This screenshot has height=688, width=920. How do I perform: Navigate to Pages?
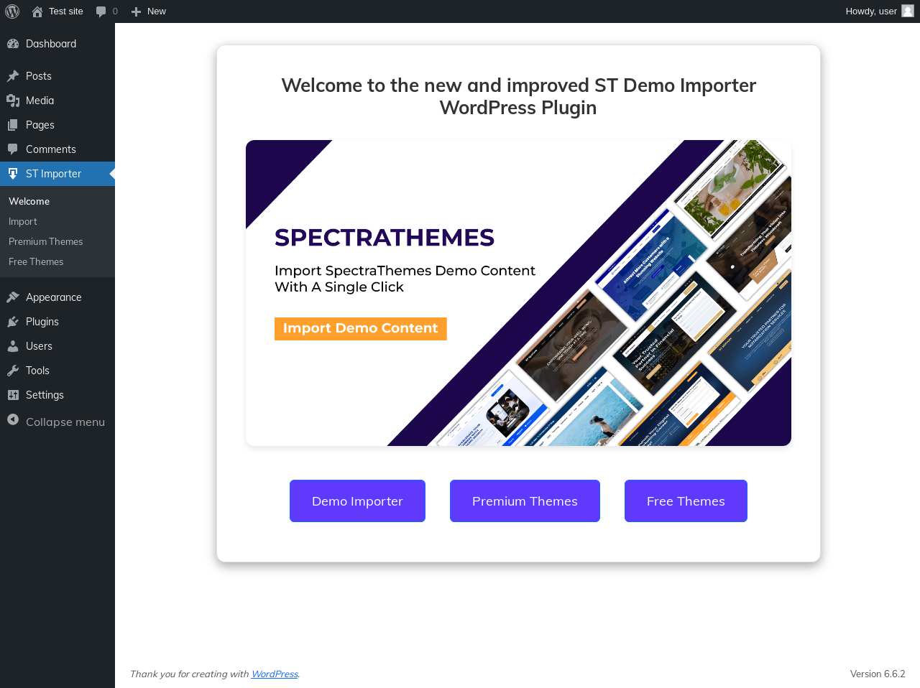57,125
